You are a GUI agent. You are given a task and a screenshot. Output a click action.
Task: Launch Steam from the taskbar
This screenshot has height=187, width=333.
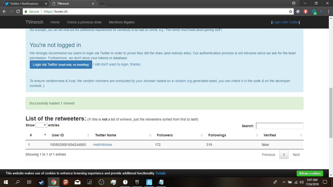click(x=41, y=182)
